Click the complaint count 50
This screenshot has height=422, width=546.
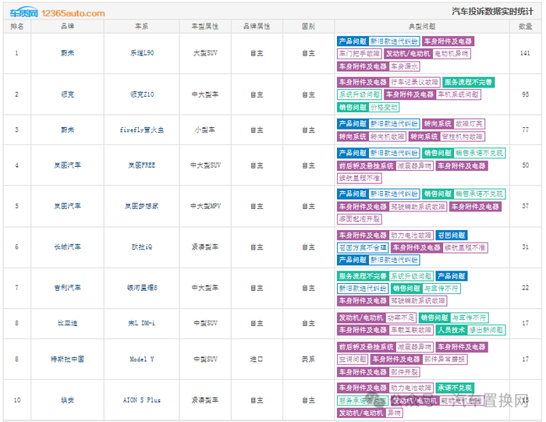[525, 165]
